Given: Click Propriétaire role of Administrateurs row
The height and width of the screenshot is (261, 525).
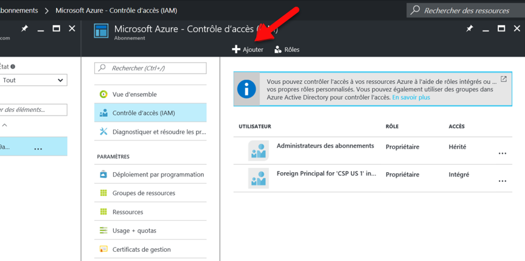Looking at the screenshot, I should pos(403,147).
